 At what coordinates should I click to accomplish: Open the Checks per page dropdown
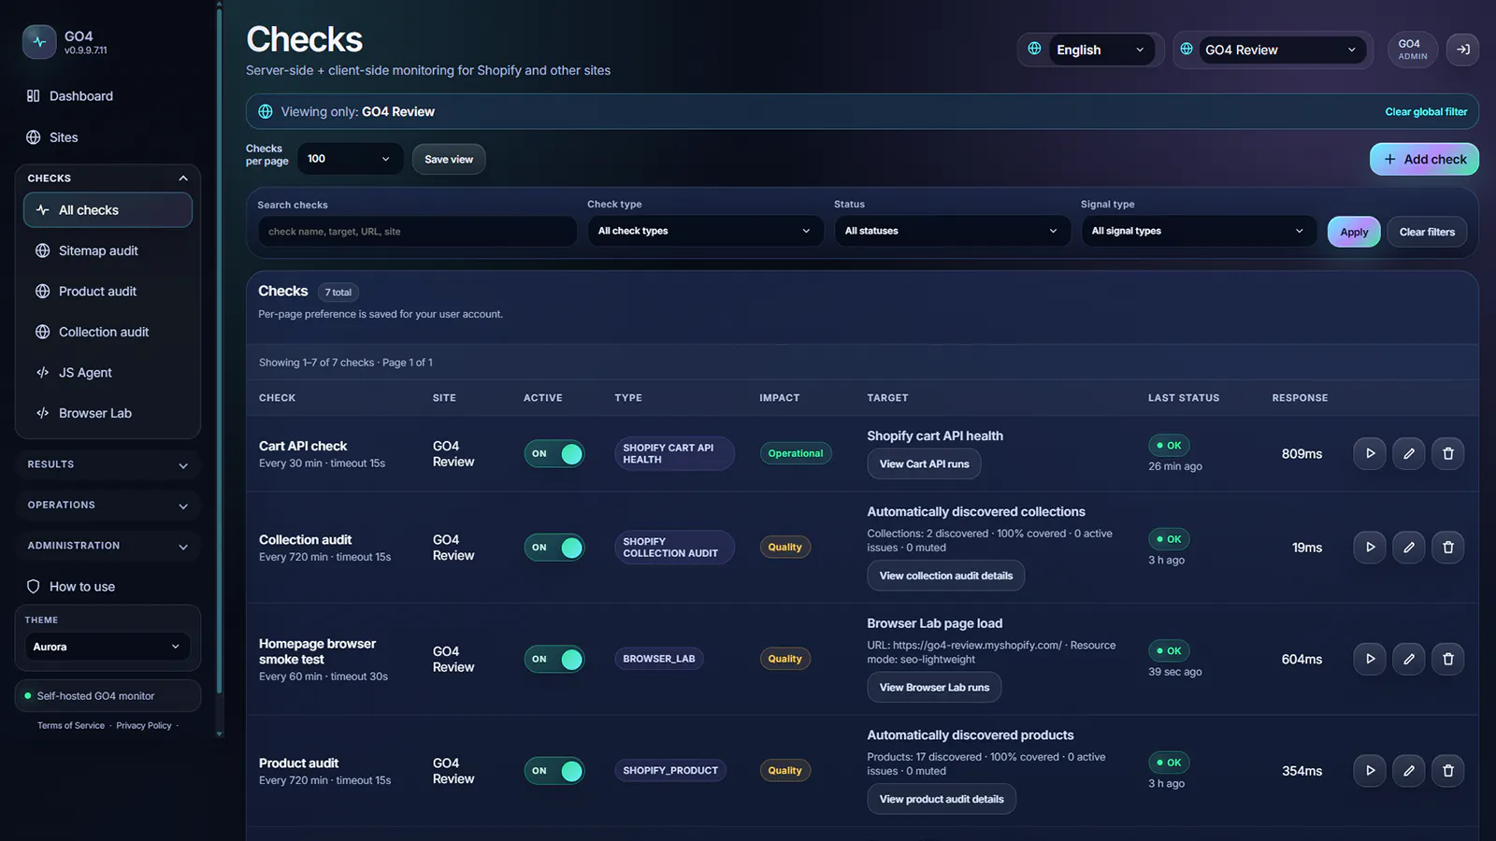tap(349, 159)
